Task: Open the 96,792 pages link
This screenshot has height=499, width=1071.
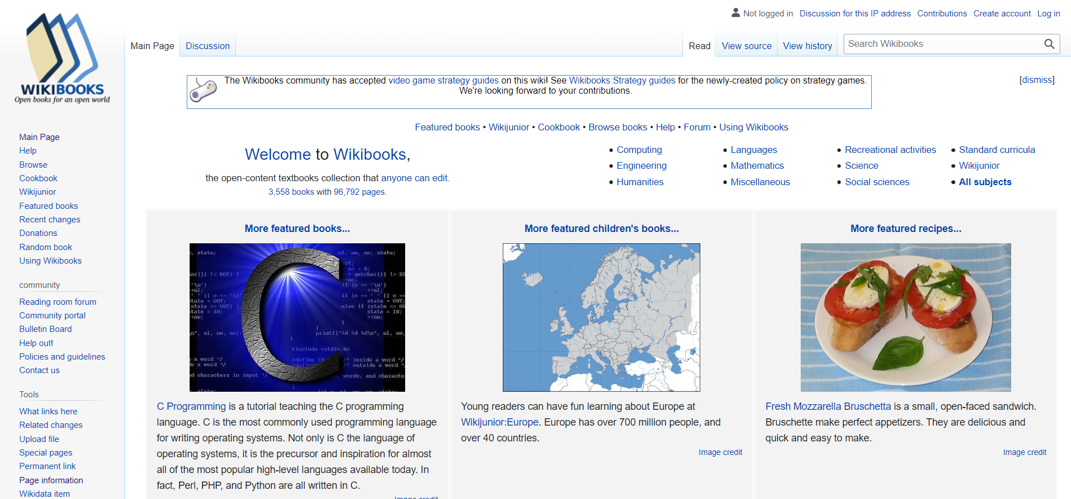Action: (x=359, y=192)
